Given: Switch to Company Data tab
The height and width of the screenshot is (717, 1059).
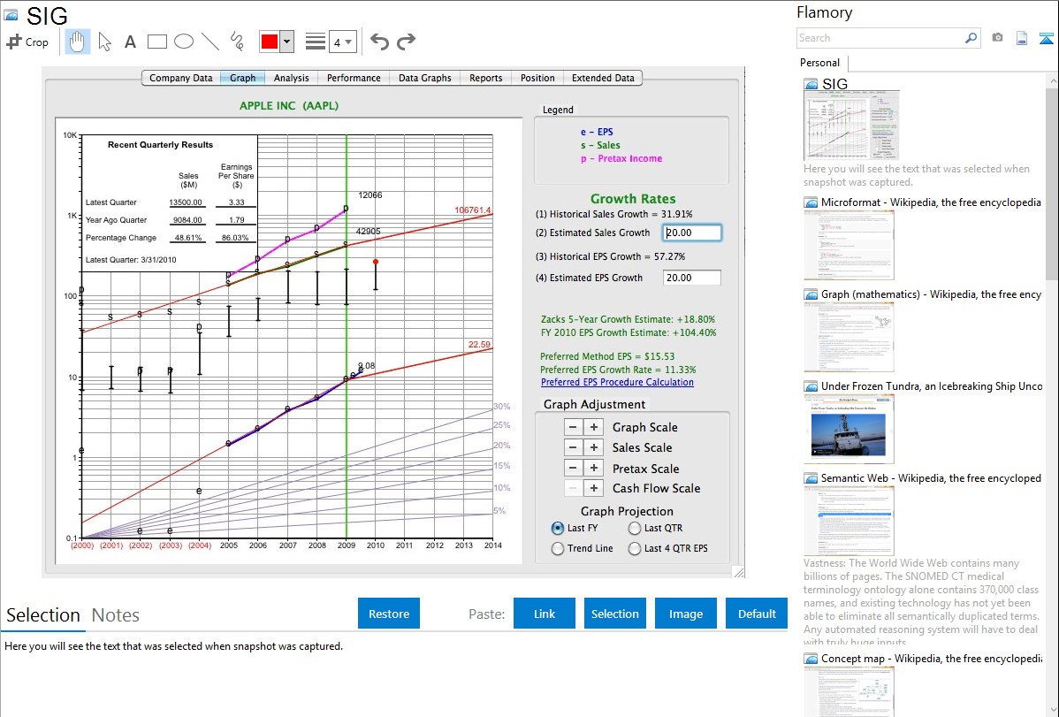Looking at the screenshot, I should tap(181, 78).
